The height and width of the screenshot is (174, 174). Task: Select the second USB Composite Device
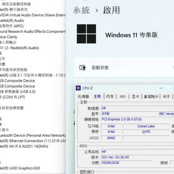click(17, 86)
